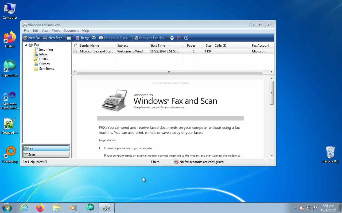Viewport: 342px width, 213px height.
Task: Click the fax list horizontal scrollbar thumb
Action: tap(169, 72)
